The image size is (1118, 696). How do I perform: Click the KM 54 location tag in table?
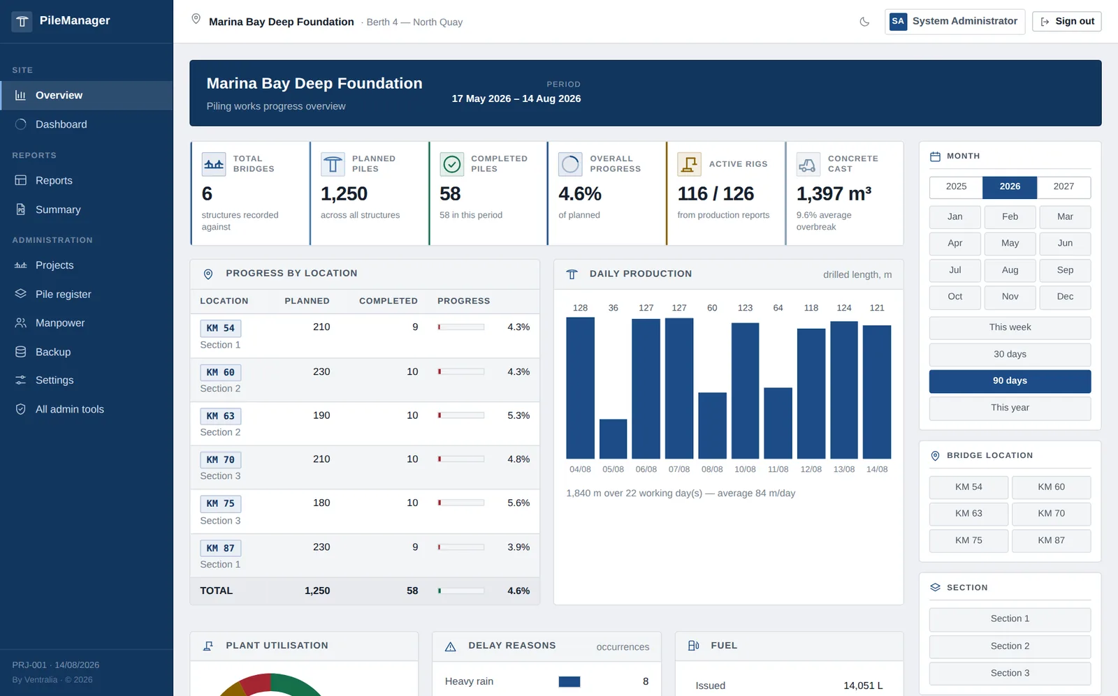pyautogui.click(x=221, y=328)
